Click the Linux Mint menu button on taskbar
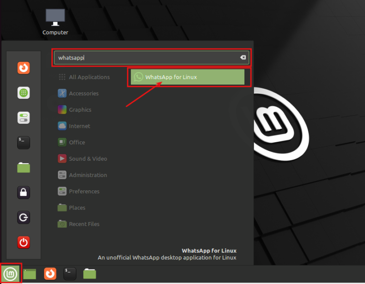Screen dimensions: 365x284 10,274
